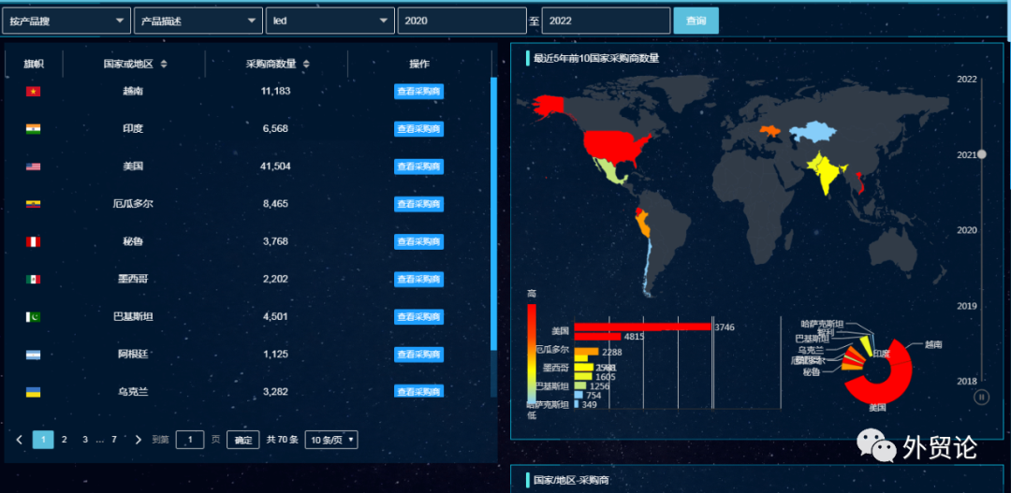Select 2019 on the timeline
The height and width of the screenshot is (493, 1011).
[x=966, y=306]
